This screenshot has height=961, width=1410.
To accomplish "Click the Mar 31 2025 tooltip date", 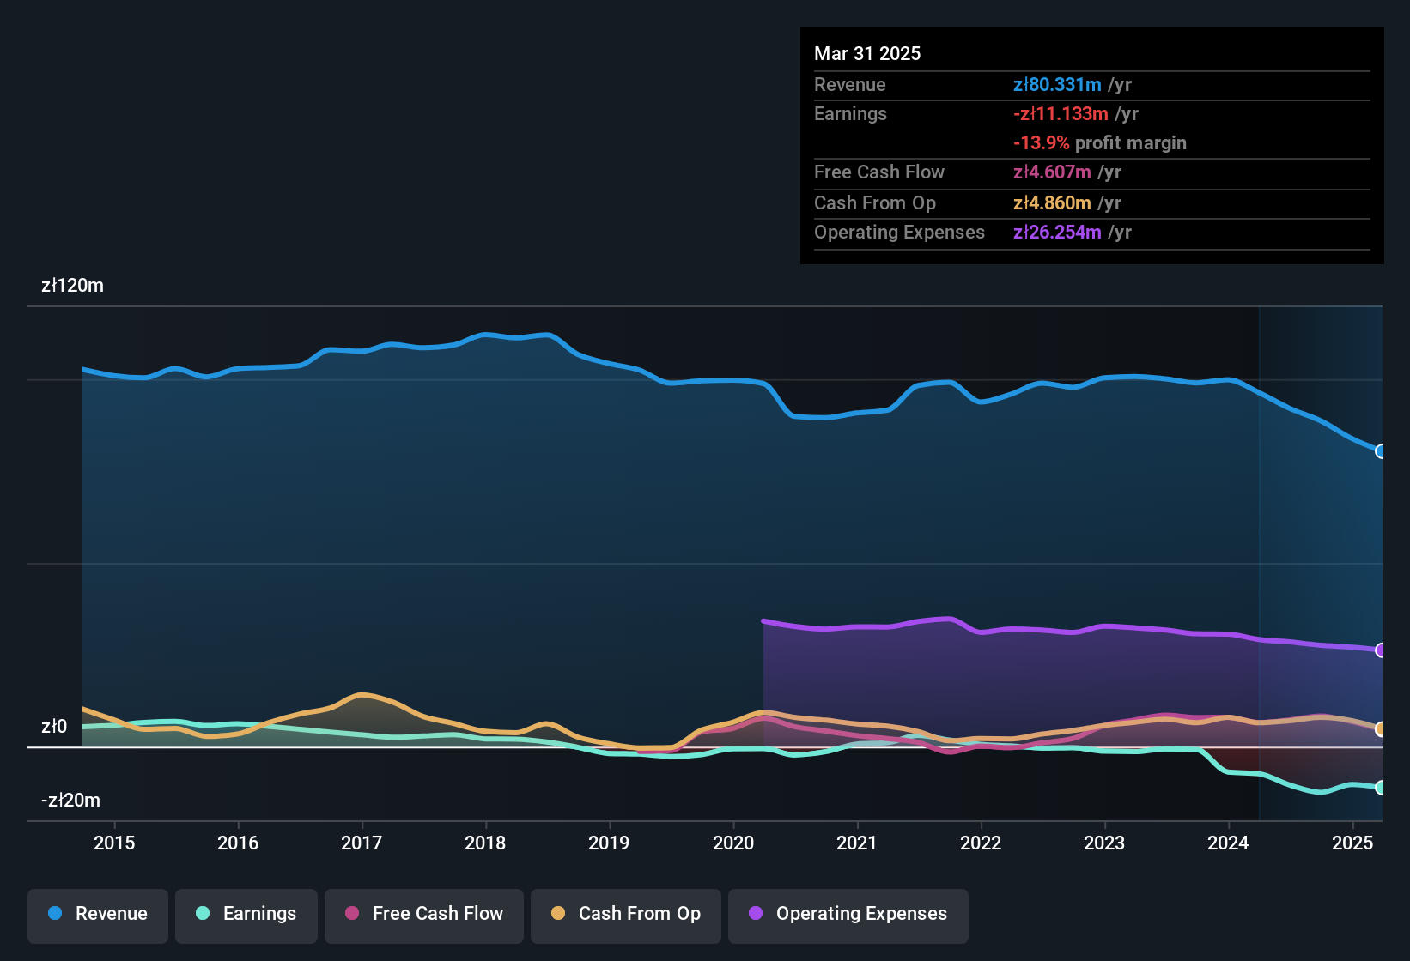I will (867, 53).
